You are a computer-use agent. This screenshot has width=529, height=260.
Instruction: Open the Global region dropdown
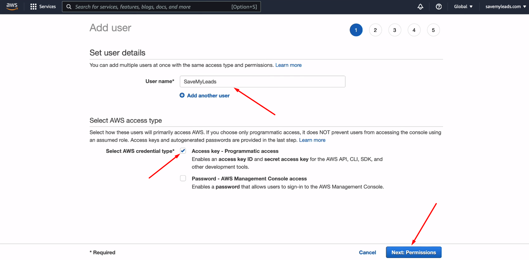click(463, 7)
